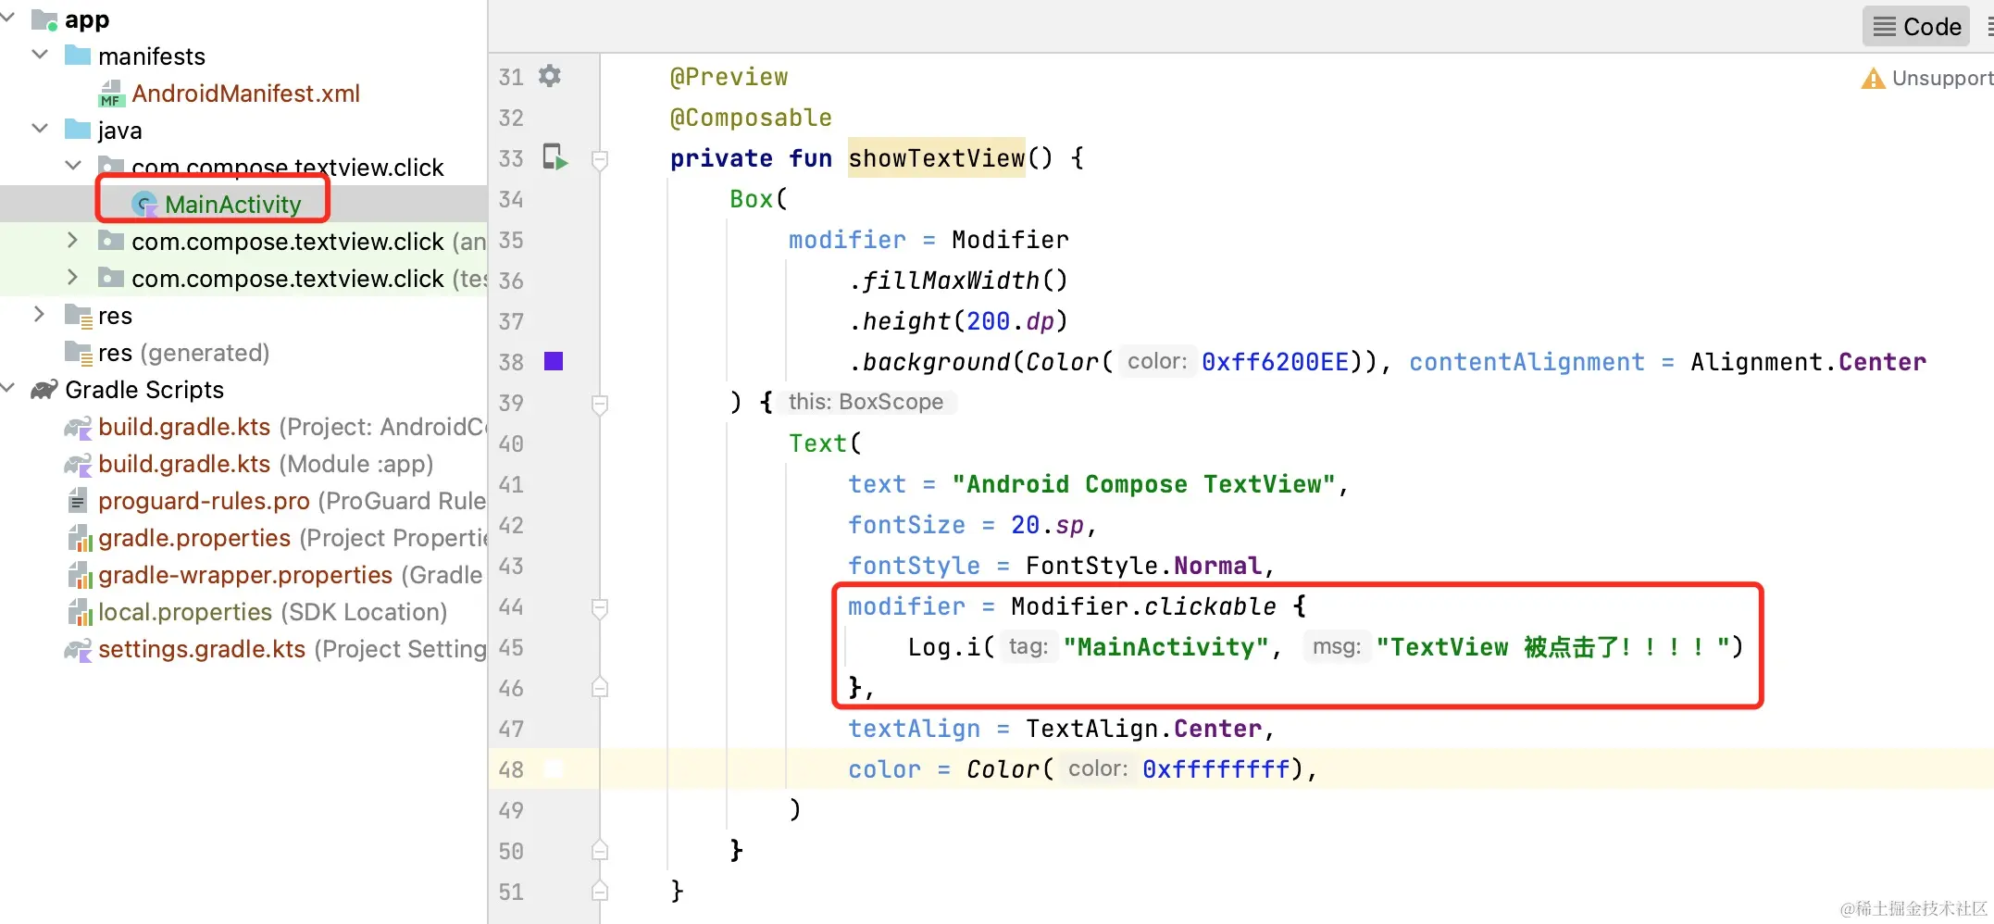Select the MainActivity class icon
This screenshot has width=1994, height=924.
(x=144, y=204)
